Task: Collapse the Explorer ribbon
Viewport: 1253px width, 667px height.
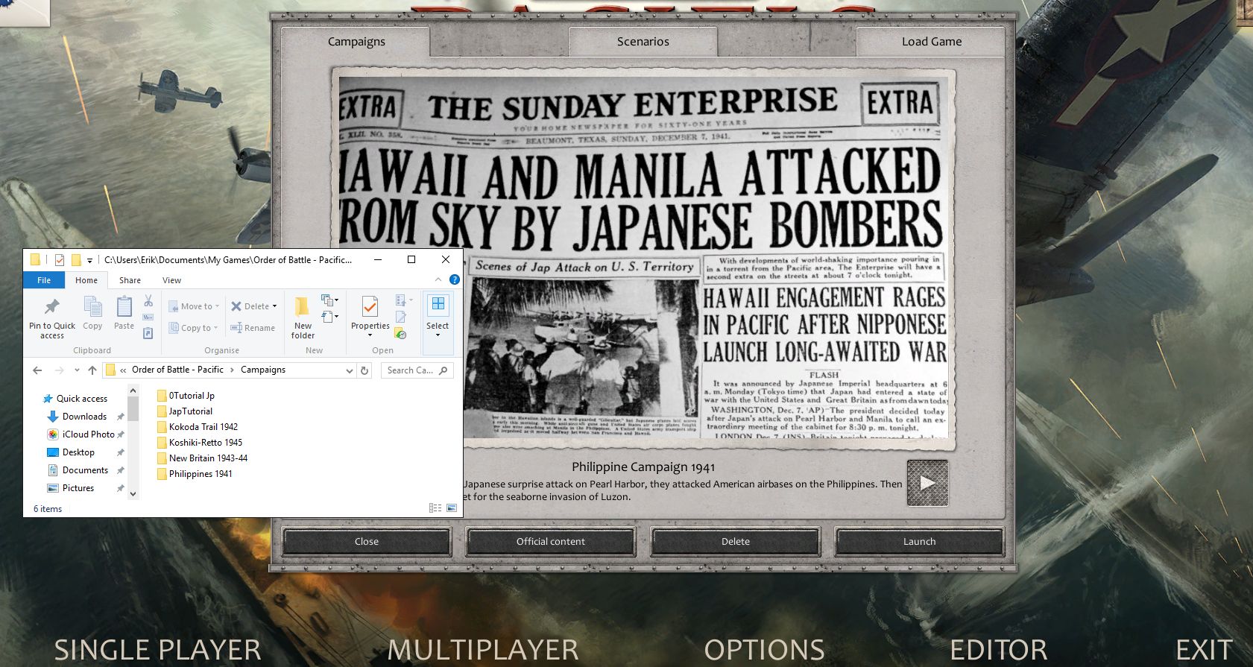Action: pyautogui.click(x=438, y=279)
